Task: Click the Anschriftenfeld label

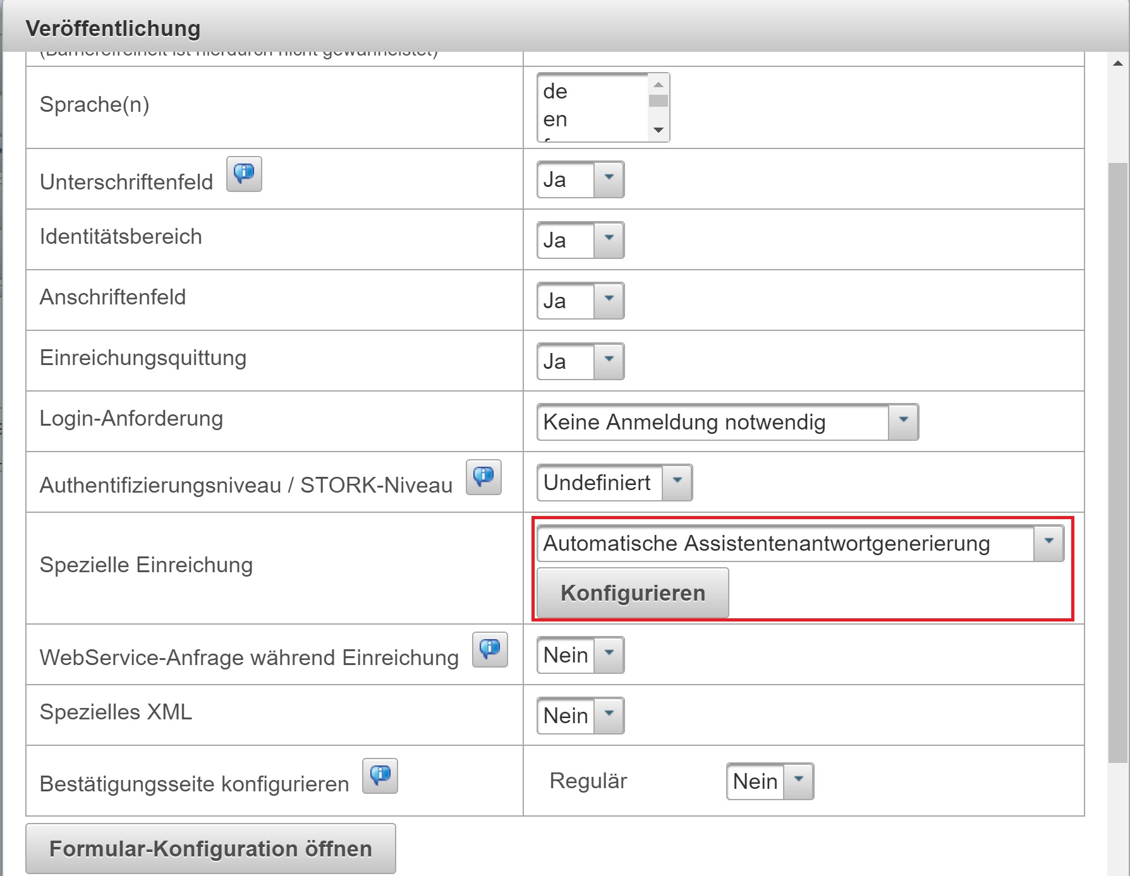Action: tap(112, 297)
